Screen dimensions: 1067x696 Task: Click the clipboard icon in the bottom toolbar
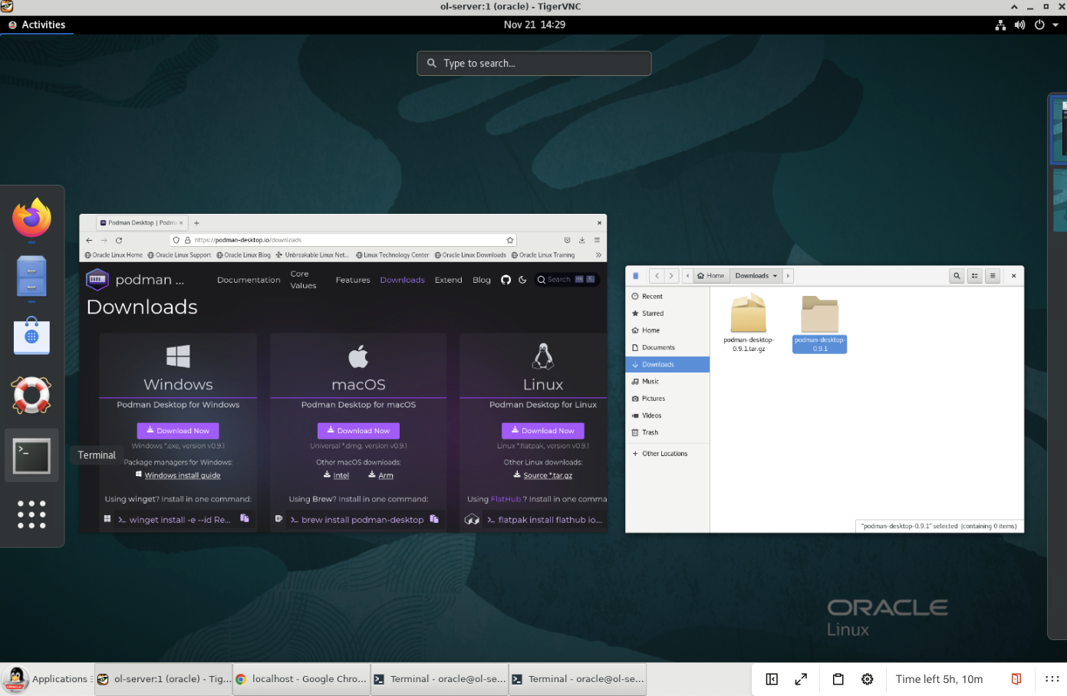tap(838, 679)
